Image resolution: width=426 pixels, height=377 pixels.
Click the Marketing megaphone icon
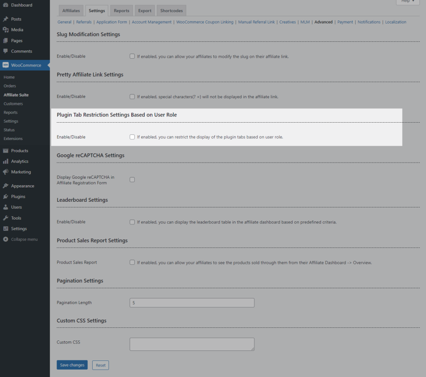point(6,172)
